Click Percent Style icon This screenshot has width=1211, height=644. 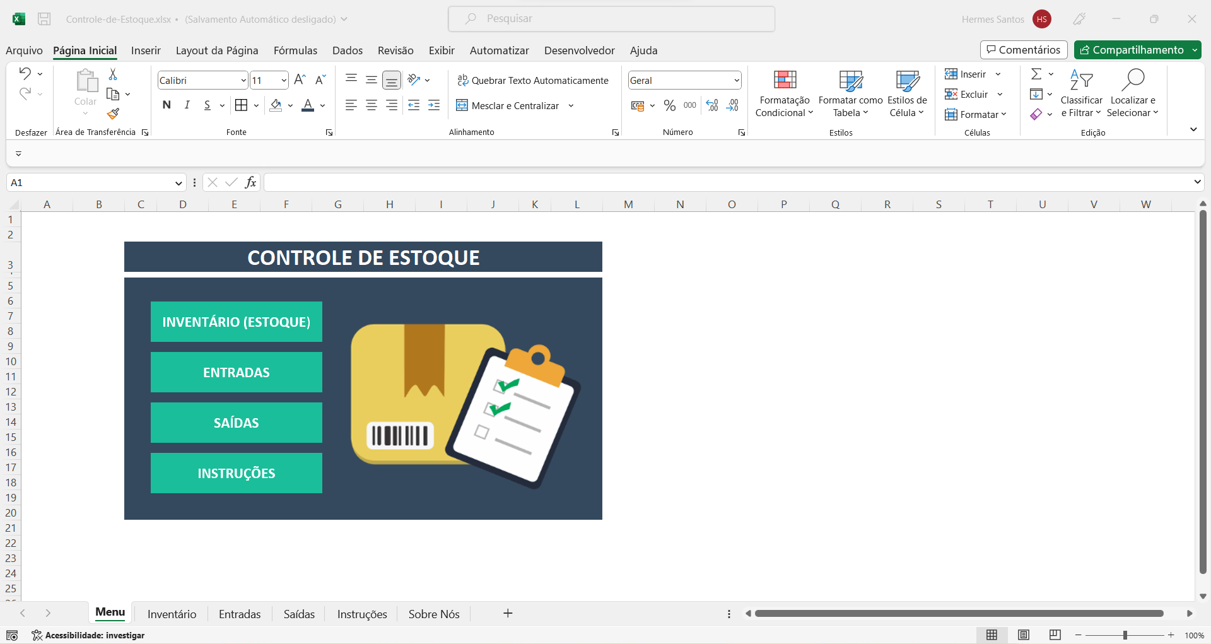pyautogui.click(x=670, y=105)
